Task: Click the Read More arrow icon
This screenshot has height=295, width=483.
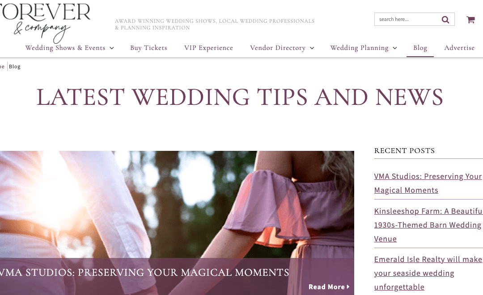Action: (348, 287)
